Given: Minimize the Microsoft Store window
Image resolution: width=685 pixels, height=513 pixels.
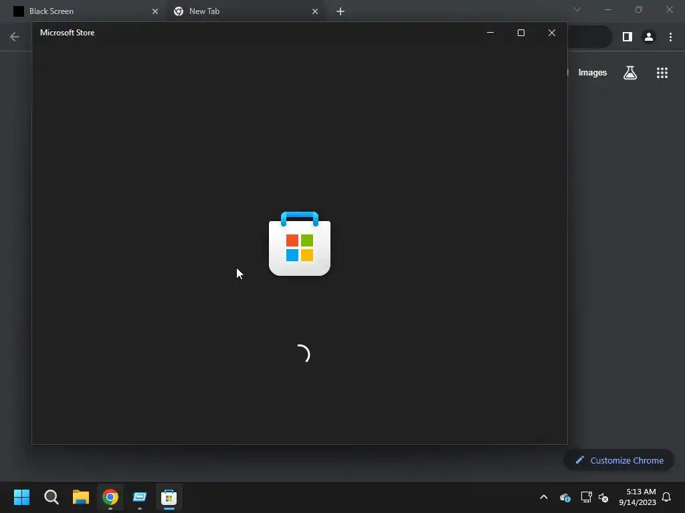Looking at the screenshot, I should pos(490,33).
